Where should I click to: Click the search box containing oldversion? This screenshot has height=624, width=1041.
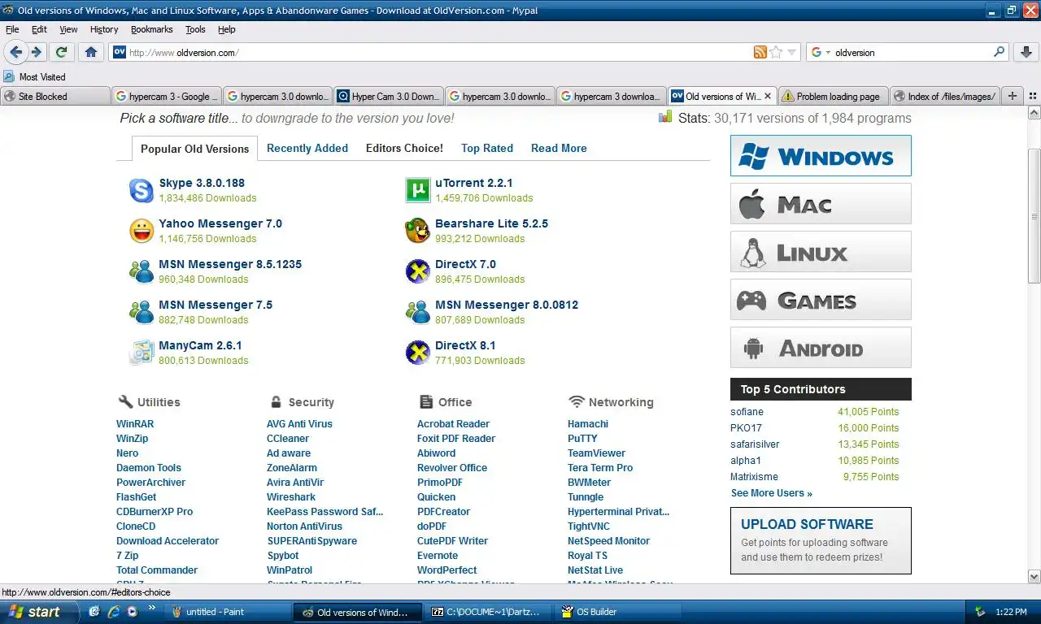[x=911, y=52]
